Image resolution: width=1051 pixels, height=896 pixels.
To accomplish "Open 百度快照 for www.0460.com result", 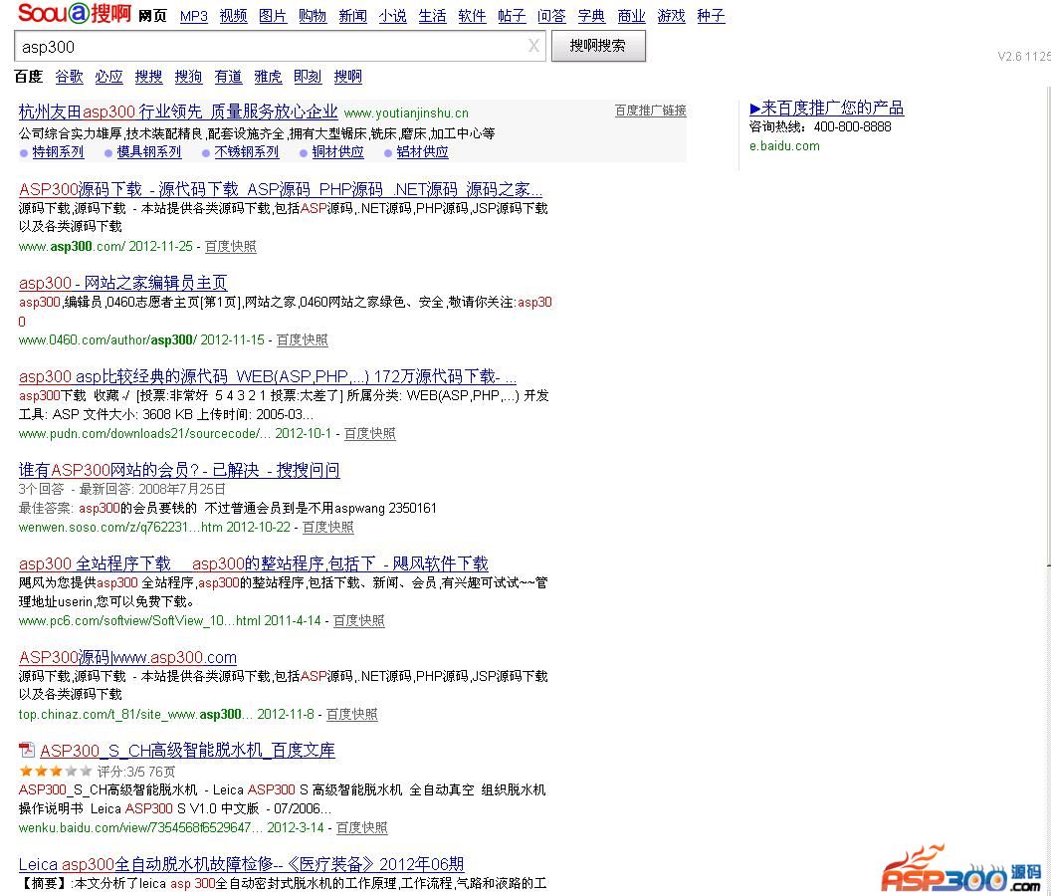I will (303, 340).
